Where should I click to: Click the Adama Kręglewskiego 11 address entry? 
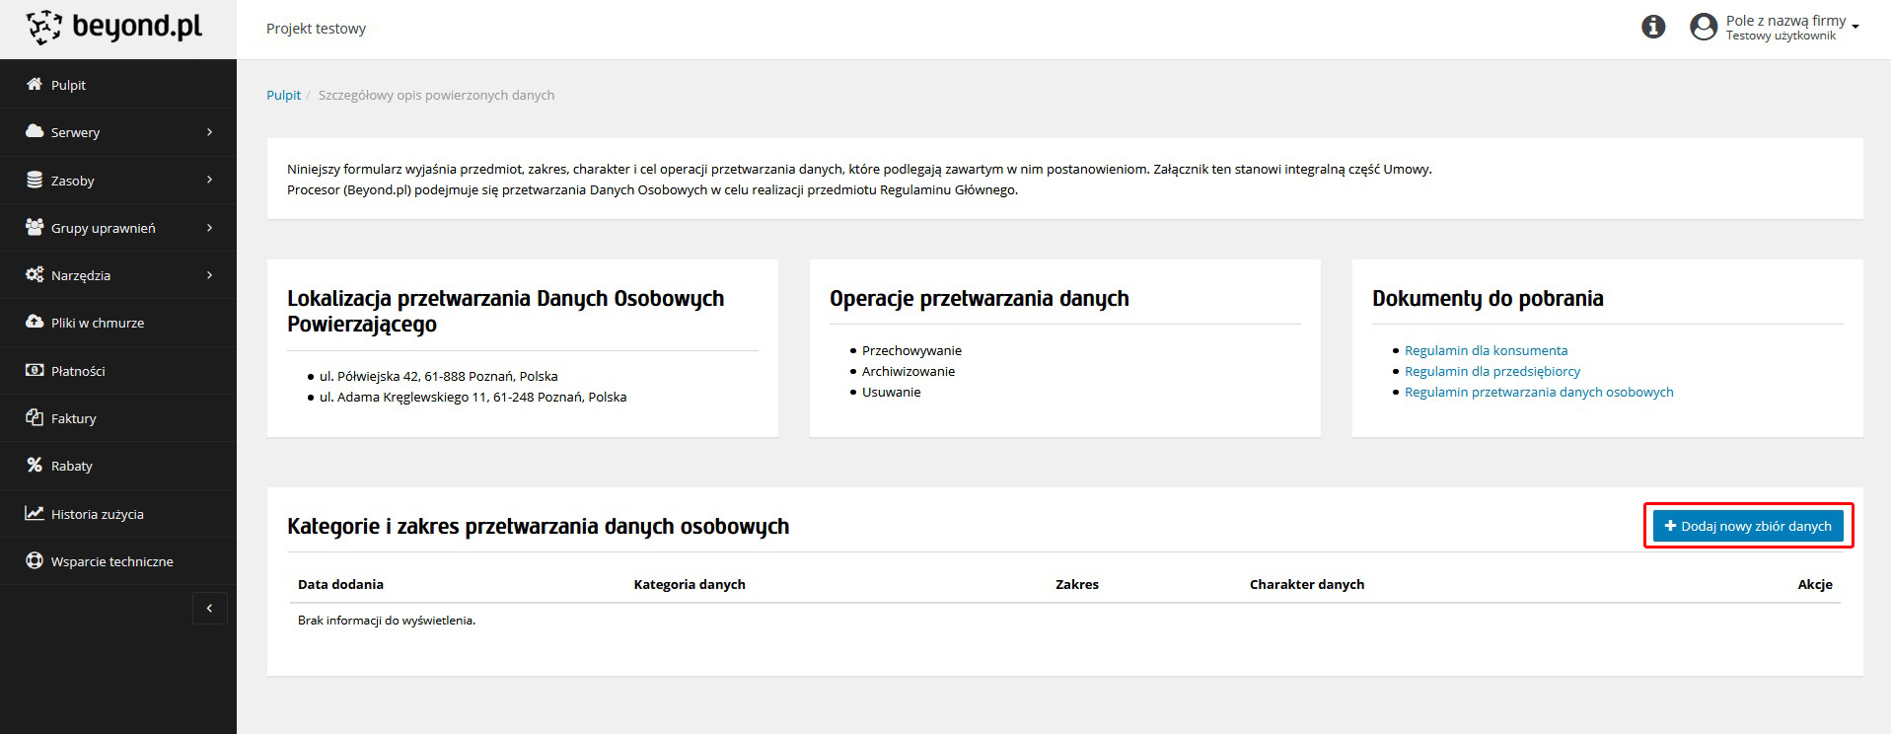[x=473, y=397]
